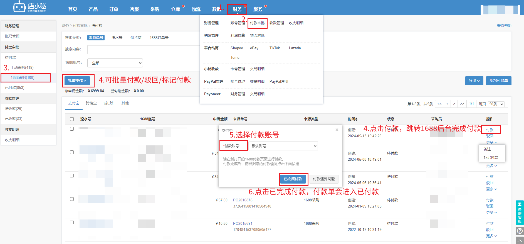This screenshot has height=244, width=524.
Task: Select 供货商 search type
Action: [x=136, y=38]
